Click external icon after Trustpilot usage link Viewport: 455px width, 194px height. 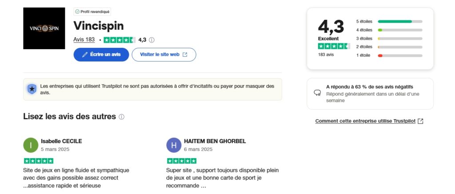420,121
